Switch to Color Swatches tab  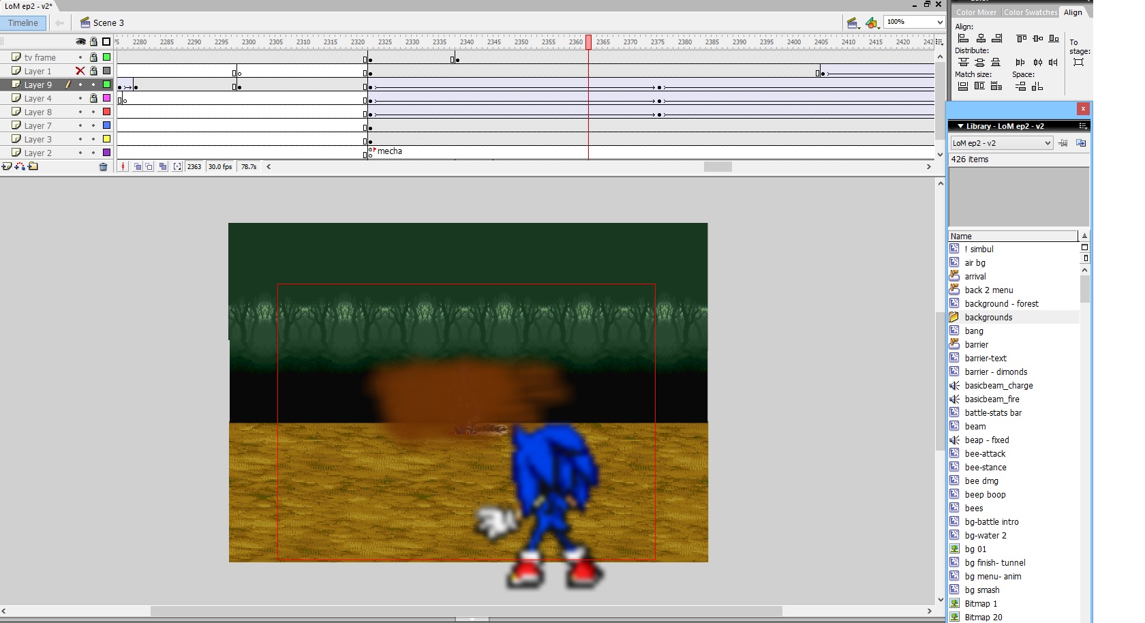(1030, 12)
